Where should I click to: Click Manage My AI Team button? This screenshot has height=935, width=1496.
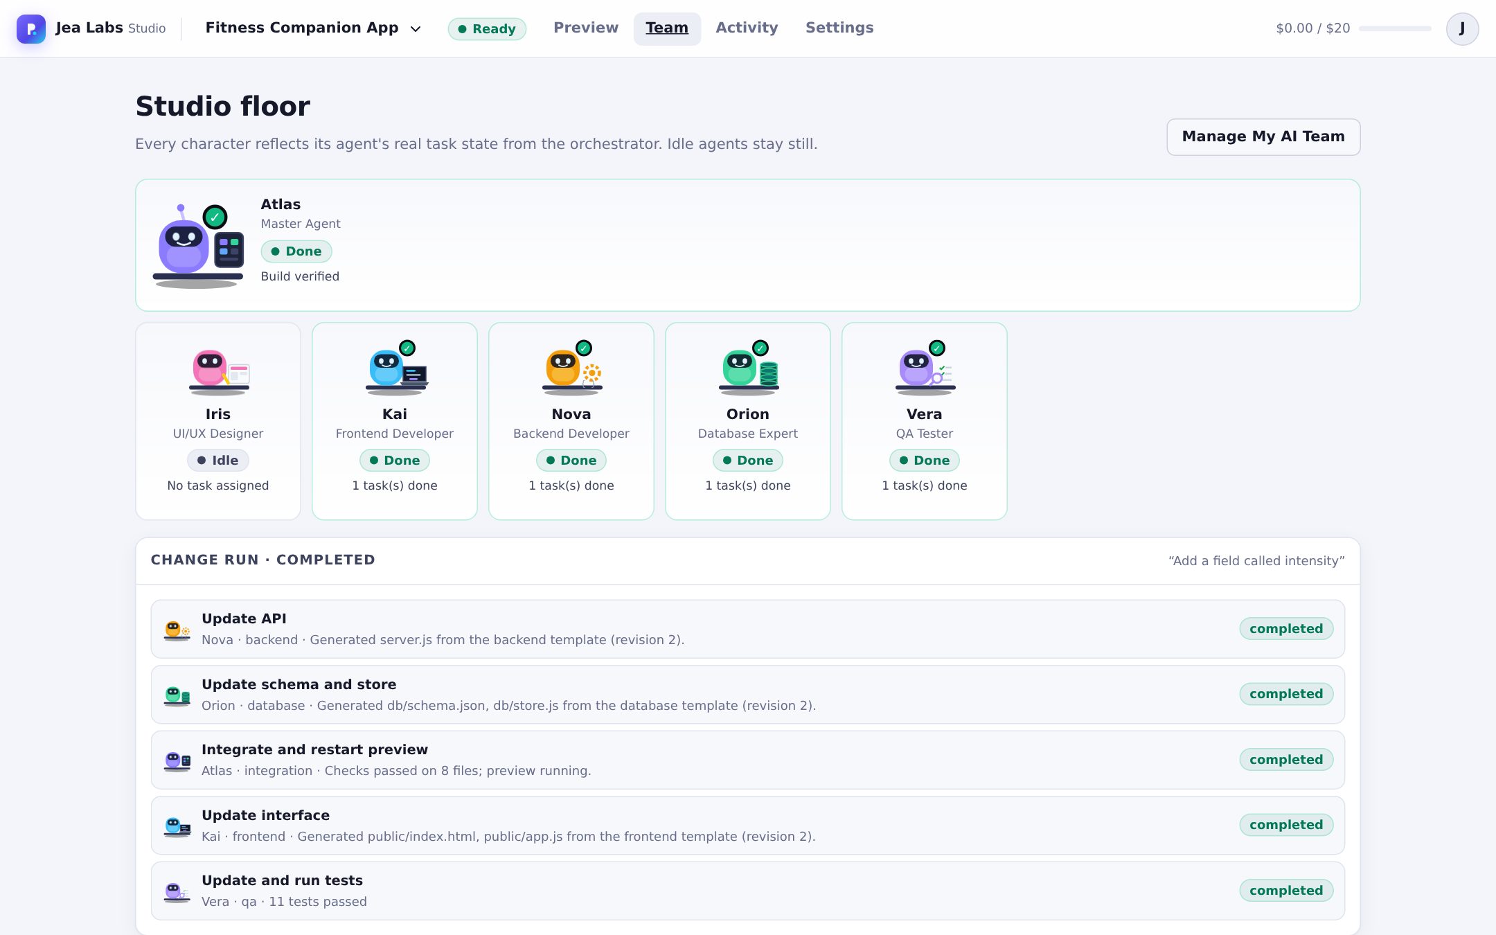1263,136
